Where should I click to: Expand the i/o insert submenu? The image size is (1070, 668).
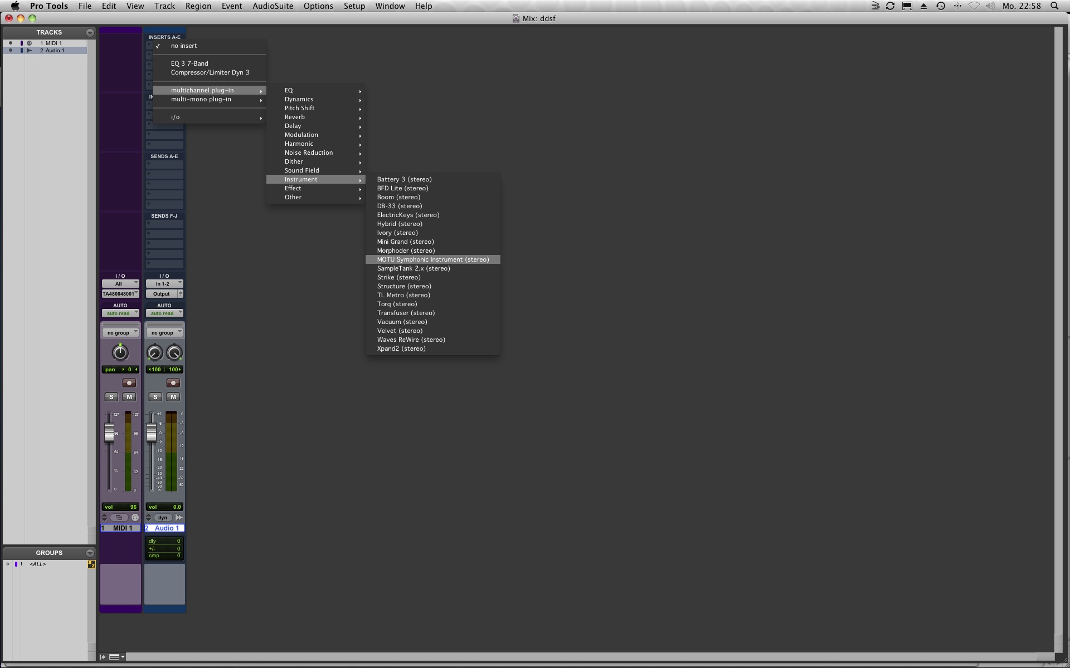(x=210, y=117)
